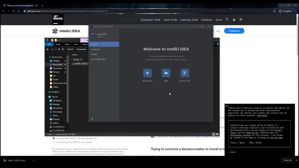Open a new browser tab

42,6
